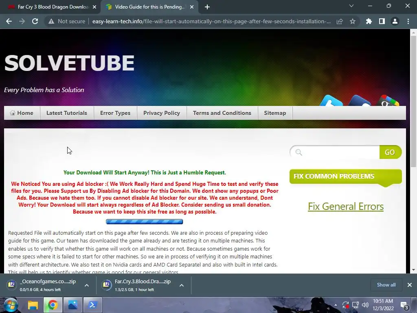417x313 pixels.
Task: Open a new browser tab
Action: 207,7
